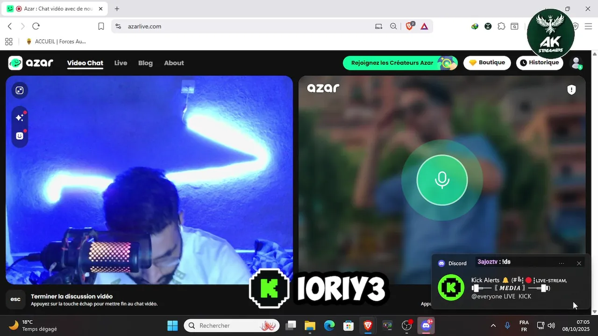Click the taskbar microphone tray icon
598x336 pixels.
507,325
